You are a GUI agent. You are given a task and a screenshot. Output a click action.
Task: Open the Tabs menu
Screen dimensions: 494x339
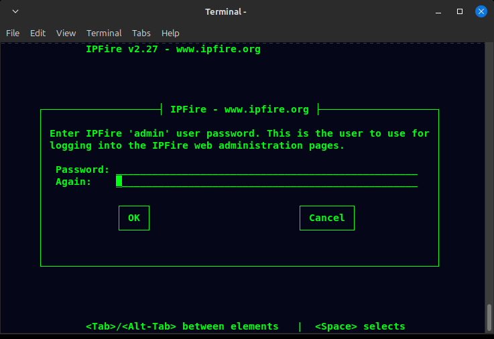pyautogui.click(x=141, y=33)
